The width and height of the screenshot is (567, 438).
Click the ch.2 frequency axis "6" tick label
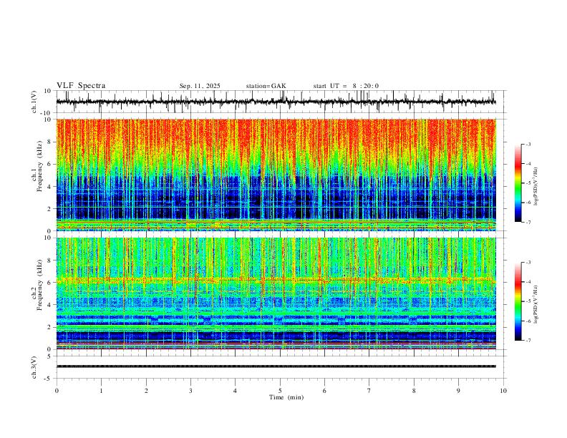(x=49, y=283)
